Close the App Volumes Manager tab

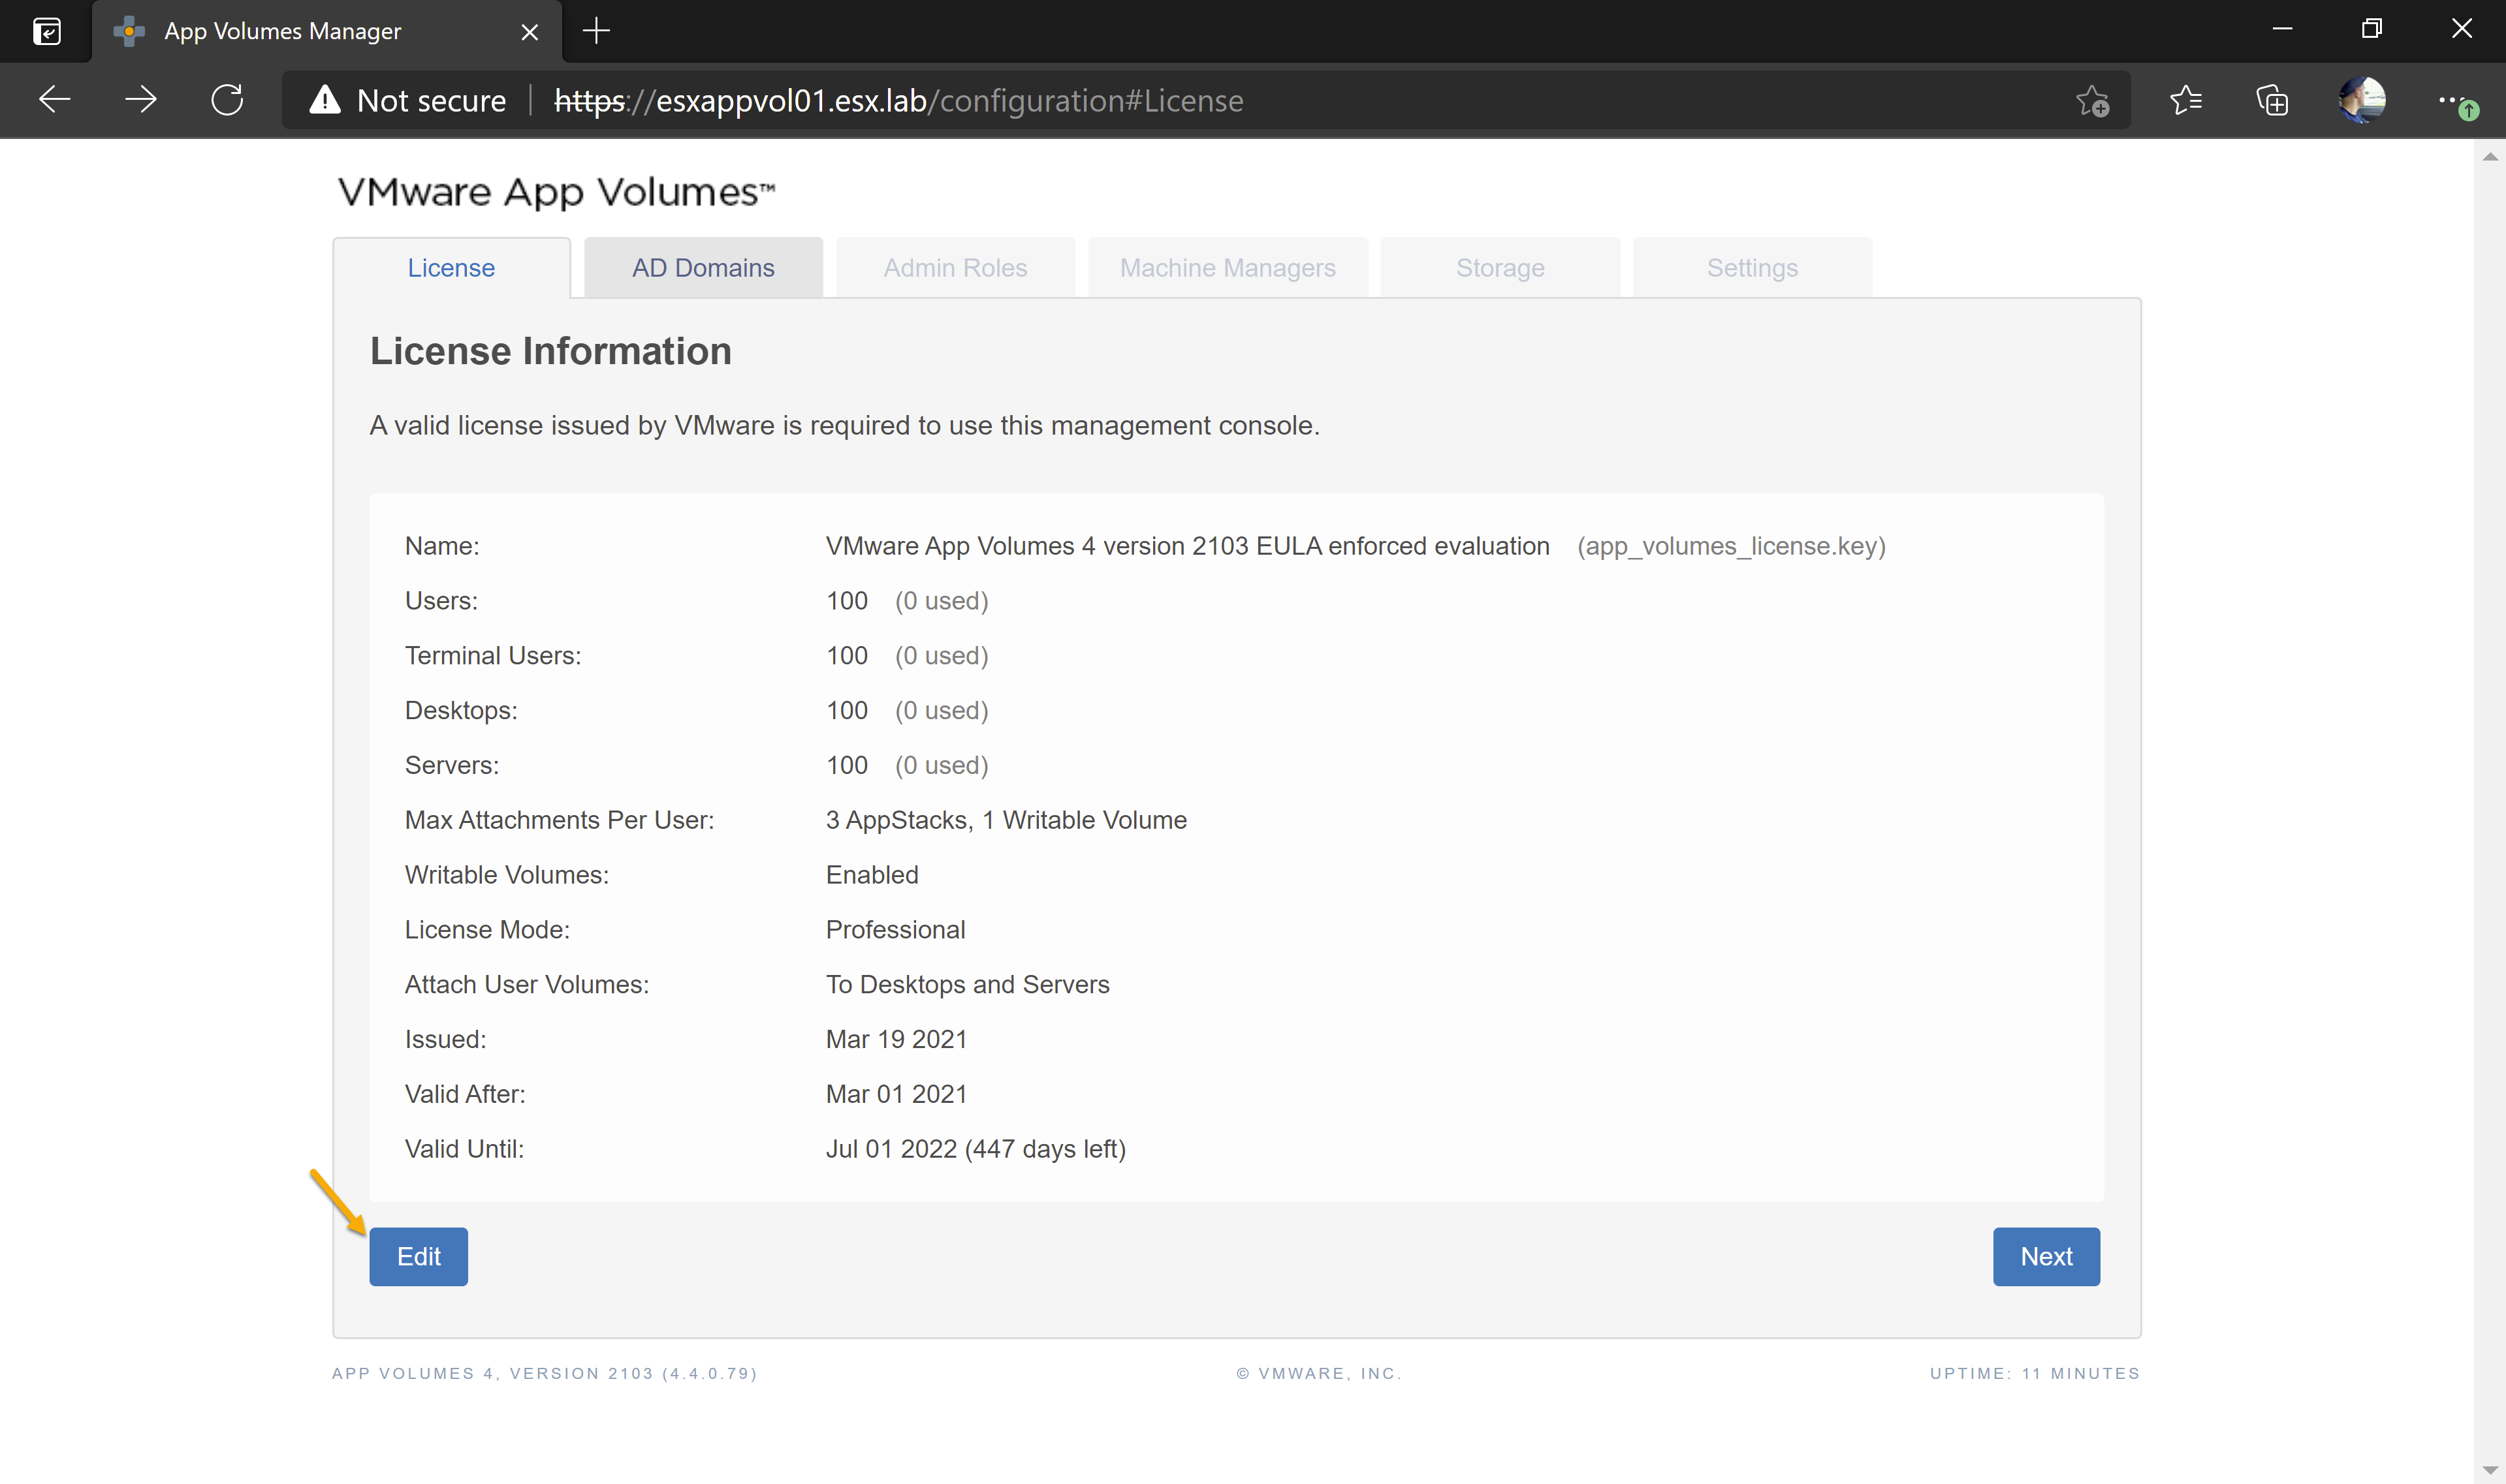click(529, 32)
